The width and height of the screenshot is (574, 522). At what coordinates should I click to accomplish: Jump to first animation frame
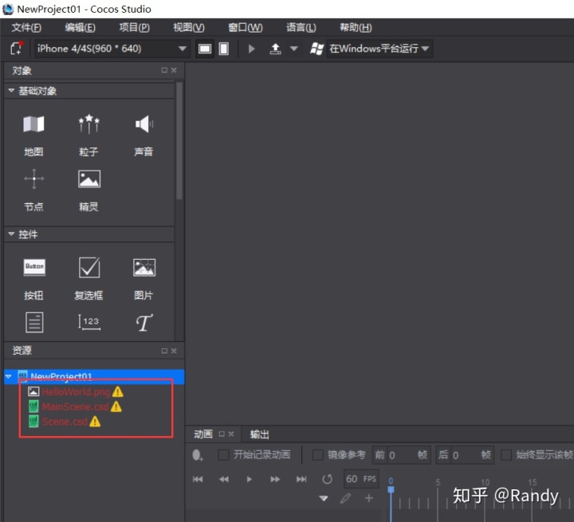tap(198, 479)
